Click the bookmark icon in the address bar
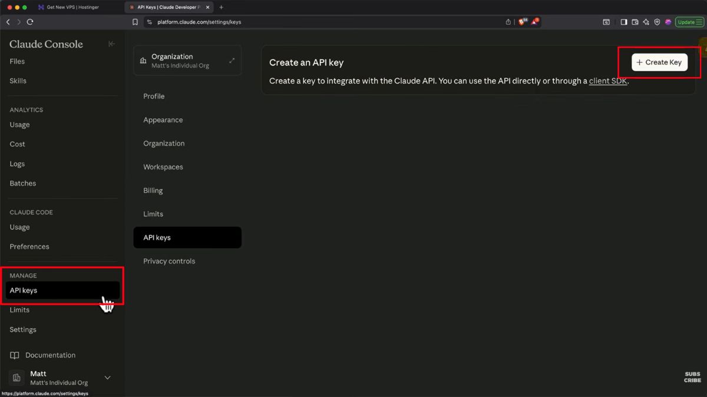Screen dimensions: 707x397 134,22
